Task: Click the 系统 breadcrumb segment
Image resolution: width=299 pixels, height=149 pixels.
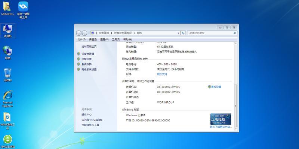Action: click(139, 33)
